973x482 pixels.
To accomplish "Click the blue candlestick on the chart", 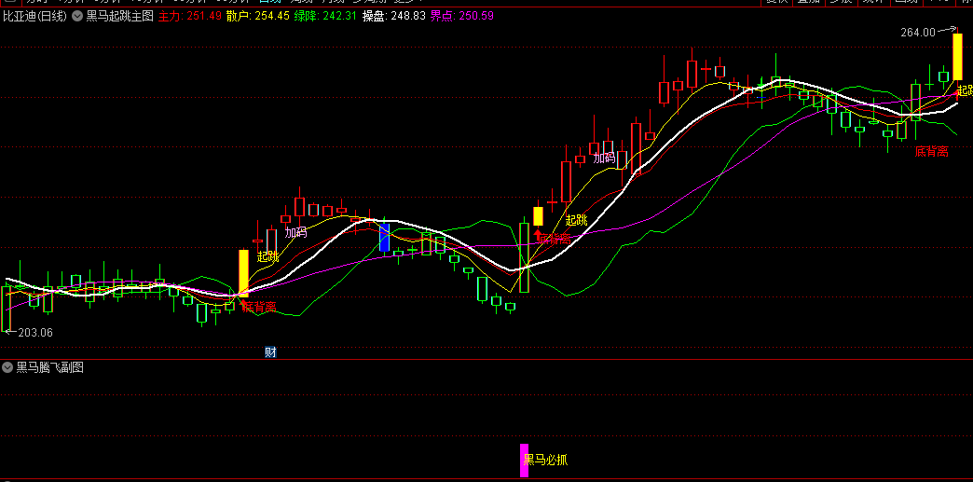I will pos(384,238).
